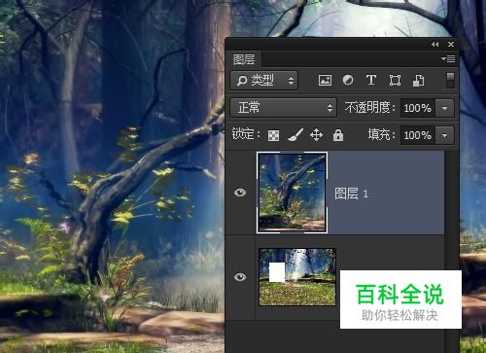Hide the bottom background layer eye icon
The image size is (486, 353).
tap(240, 277)
